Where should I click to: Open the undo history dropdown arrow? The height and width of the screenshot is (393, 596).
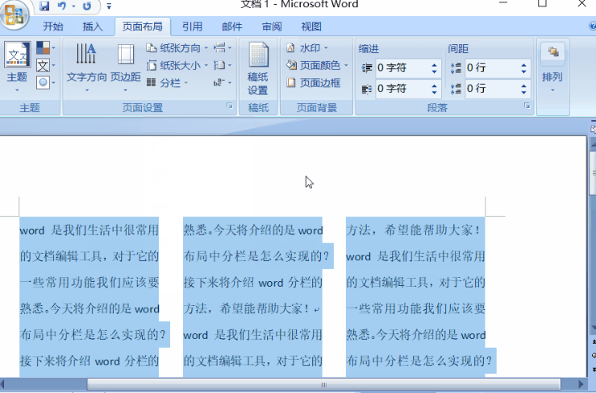point(73,6)
